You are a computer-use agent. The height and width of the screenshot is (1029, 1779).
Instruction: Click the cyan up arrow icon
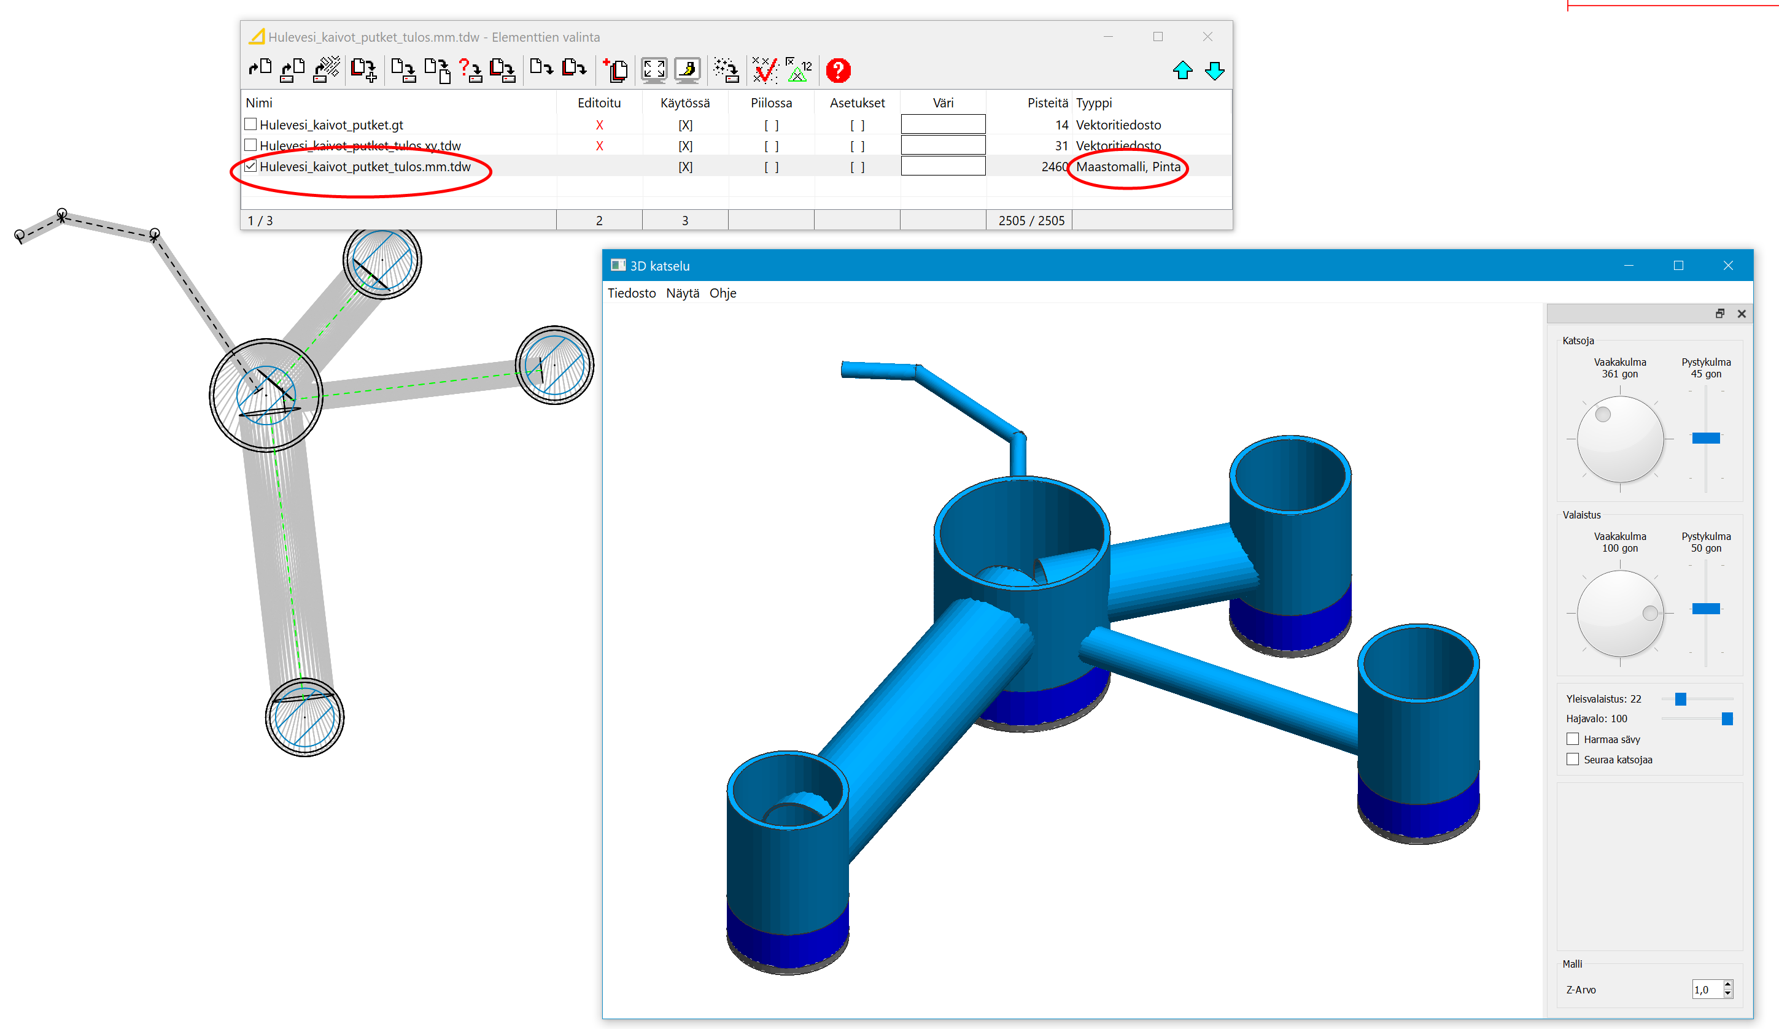pos(1182,70)
